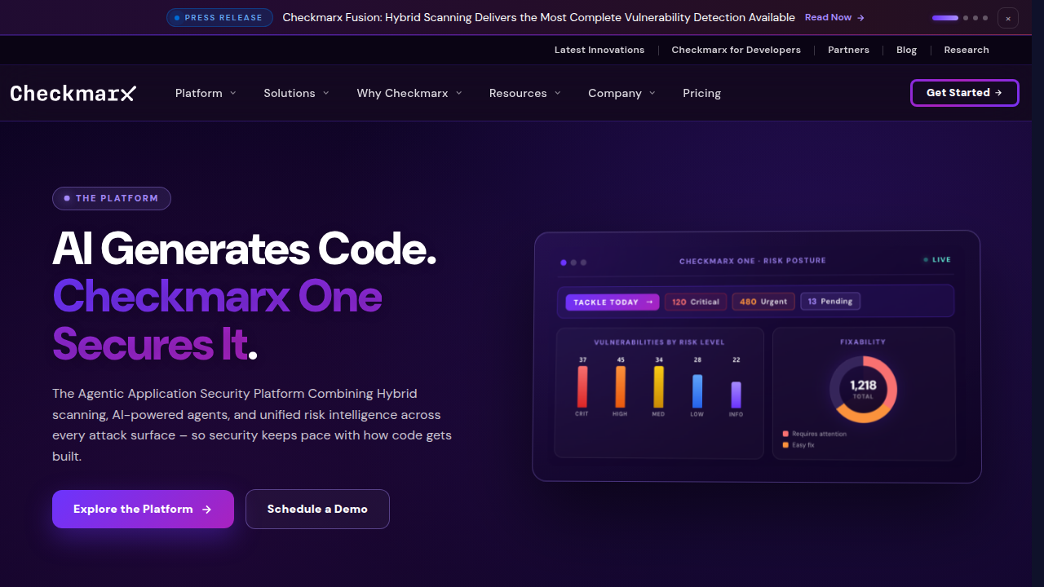Expand the Solutions menu chevron
This screenshot has height=587, width=1044.
tap(326, 93)
